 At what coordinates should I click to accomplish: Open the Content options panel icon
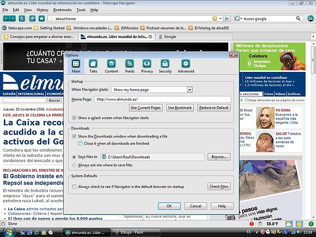point(112,66)
